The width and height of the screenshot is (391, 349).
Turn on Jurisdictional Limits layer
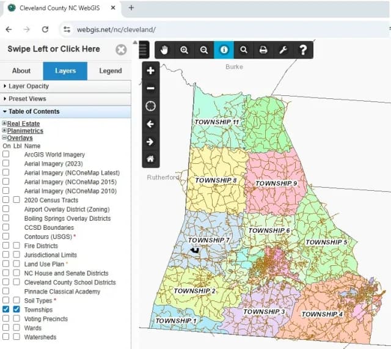pyautogui.click(x=5, y=255)
